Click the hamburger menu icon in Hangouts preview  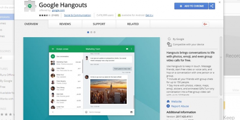(53, 49)
